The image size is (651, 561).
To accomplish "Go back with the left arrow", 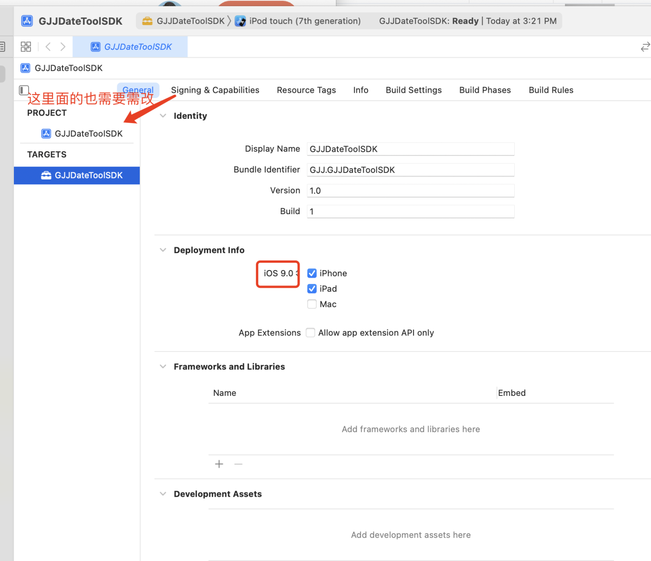I will (x=48, y=47).
